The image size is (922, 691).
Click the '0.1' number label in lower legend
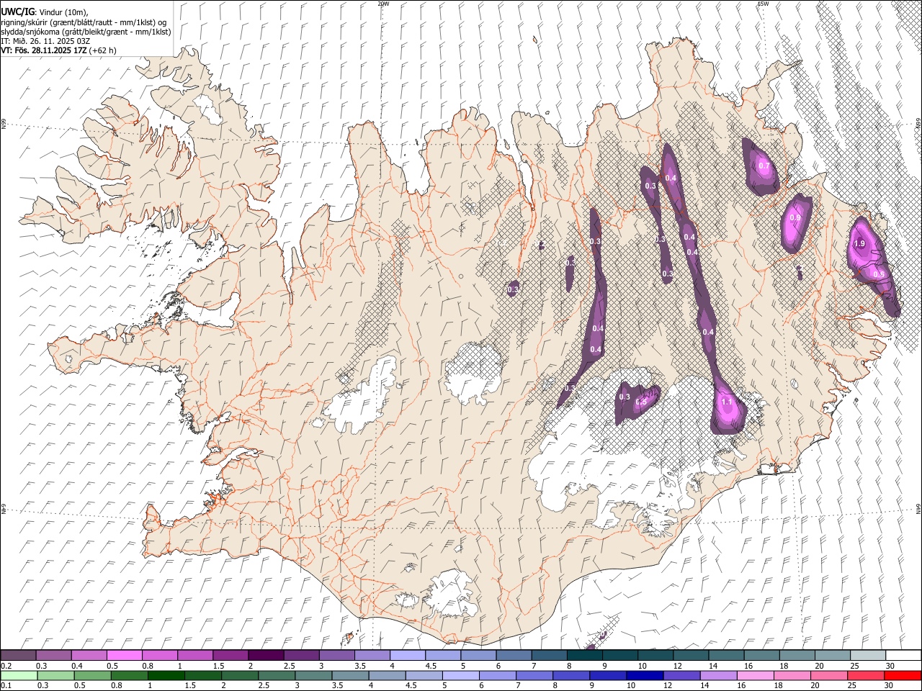(x=6, y=686)
